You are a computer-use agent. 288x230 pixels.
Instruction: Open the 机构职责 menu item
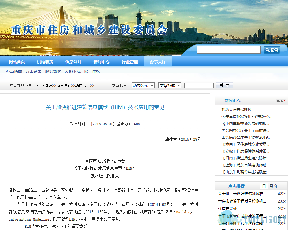45,62
